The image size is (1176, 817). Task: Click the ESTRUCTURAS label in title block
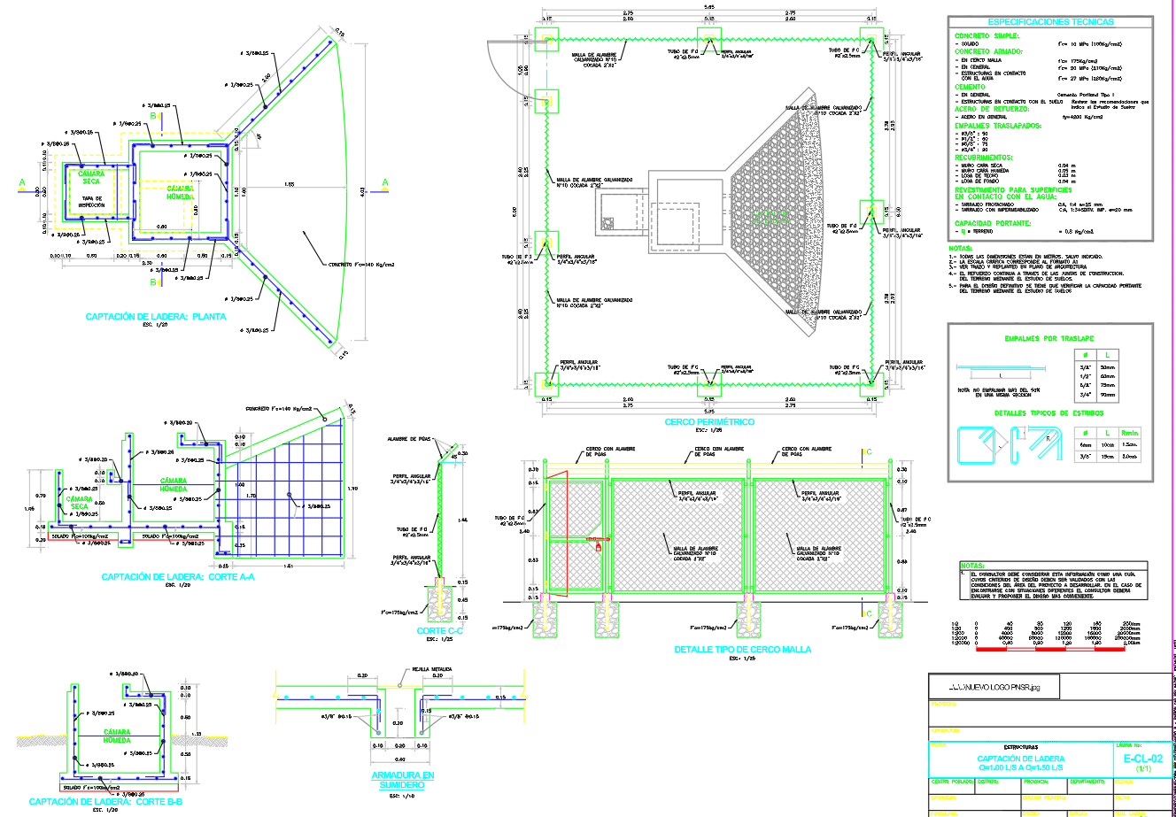pyautogui.click(x=1021, y=748)
